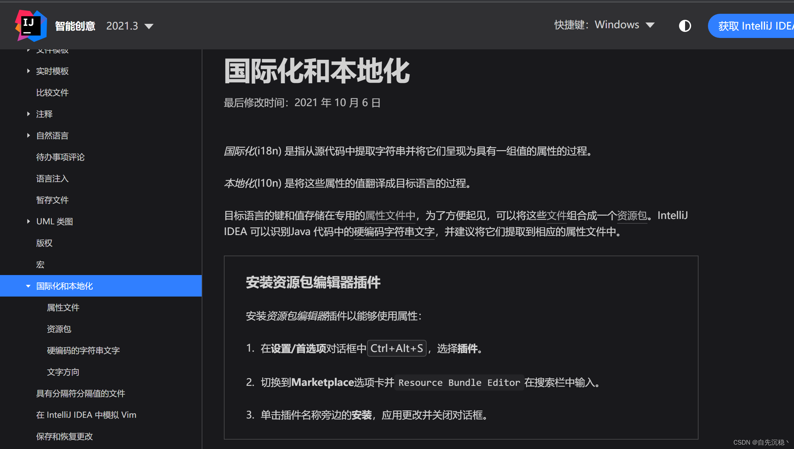Open the 资源包 sidebar page
The image size is (794, 449).
(59, 329)
